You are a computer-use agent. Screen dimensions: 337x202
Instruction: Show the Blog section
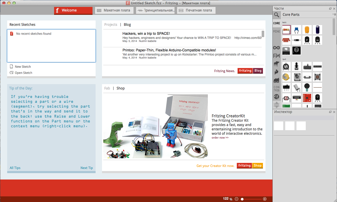click(x=127, y=25)
